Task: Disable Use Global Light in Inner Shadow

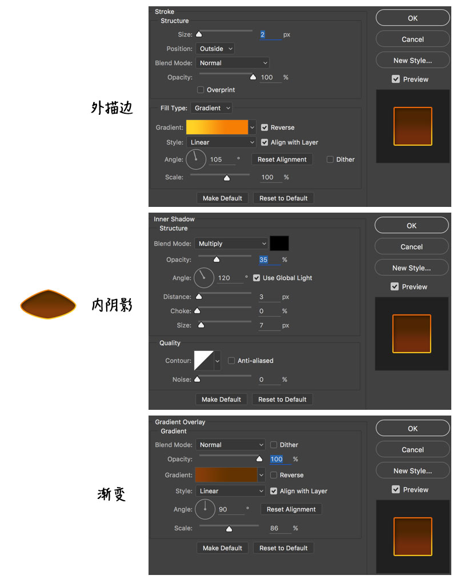Action: pos(256,278)
